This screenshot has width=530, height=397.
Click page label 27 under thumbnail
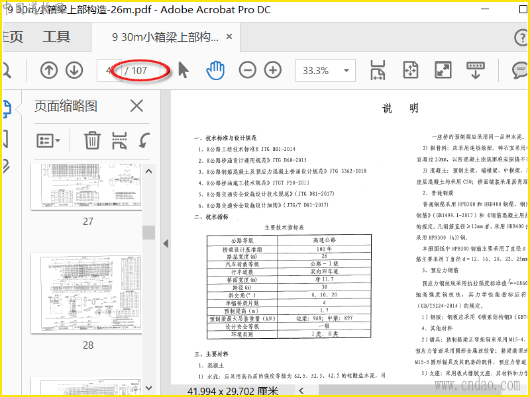pyautogui.click(x=88, y=221)
